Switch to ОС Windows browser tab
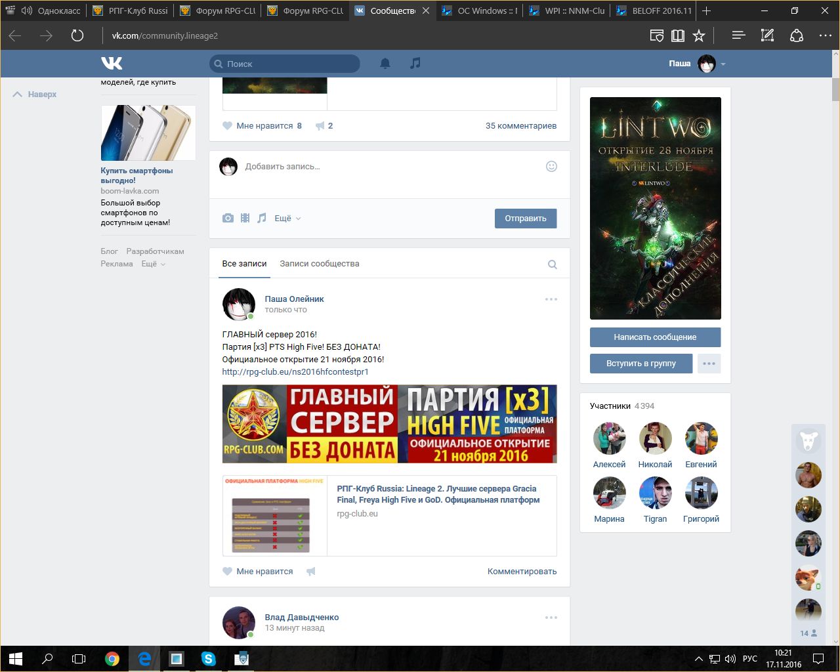 click(x=480, y=10)
